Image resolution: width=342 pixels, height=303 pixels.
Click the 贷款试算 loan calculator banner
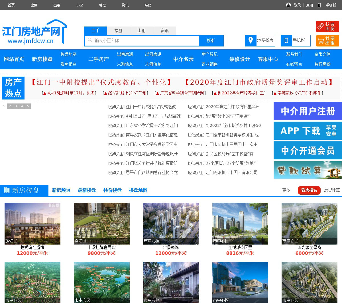[308, 170]
